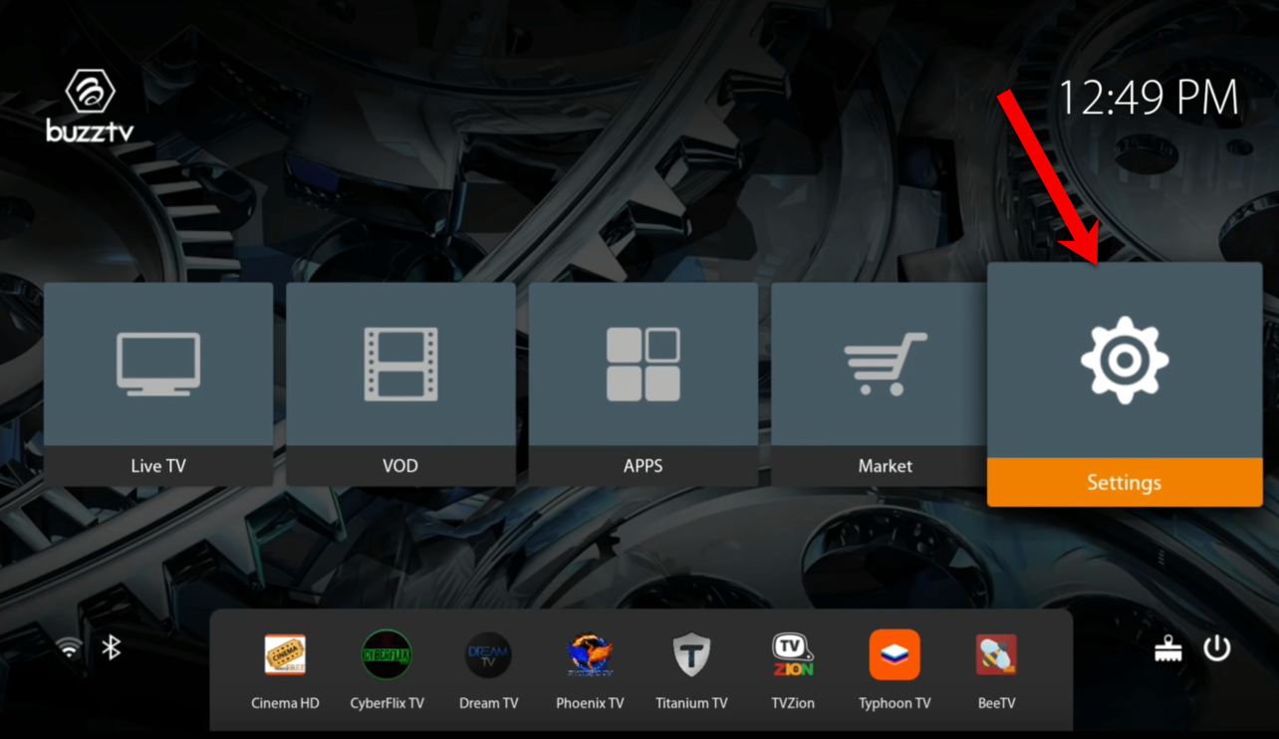Select the Bluetooth icon

coord(110,647)
